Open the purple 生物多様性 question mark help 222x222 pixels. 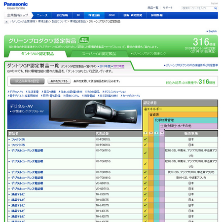tap(162, 133)
